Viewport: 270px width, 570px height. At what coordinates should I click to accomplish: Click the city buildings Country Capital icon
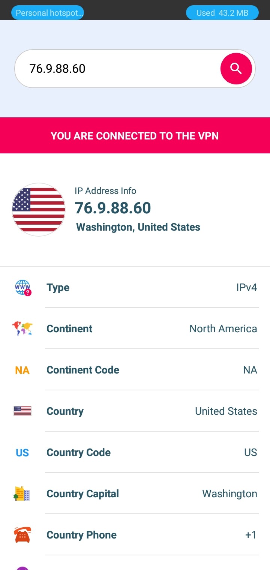22,493
